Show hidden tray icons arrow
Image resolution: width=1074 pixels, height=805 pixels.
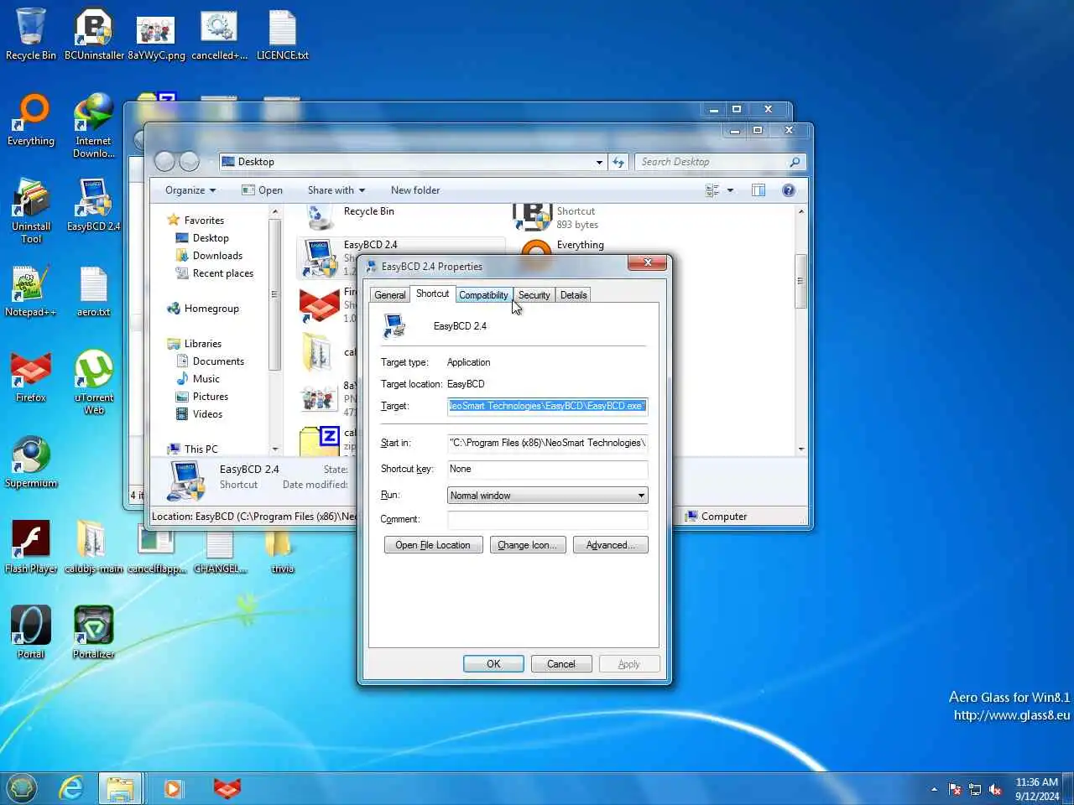pyautogui.click(x=934, y=789)
